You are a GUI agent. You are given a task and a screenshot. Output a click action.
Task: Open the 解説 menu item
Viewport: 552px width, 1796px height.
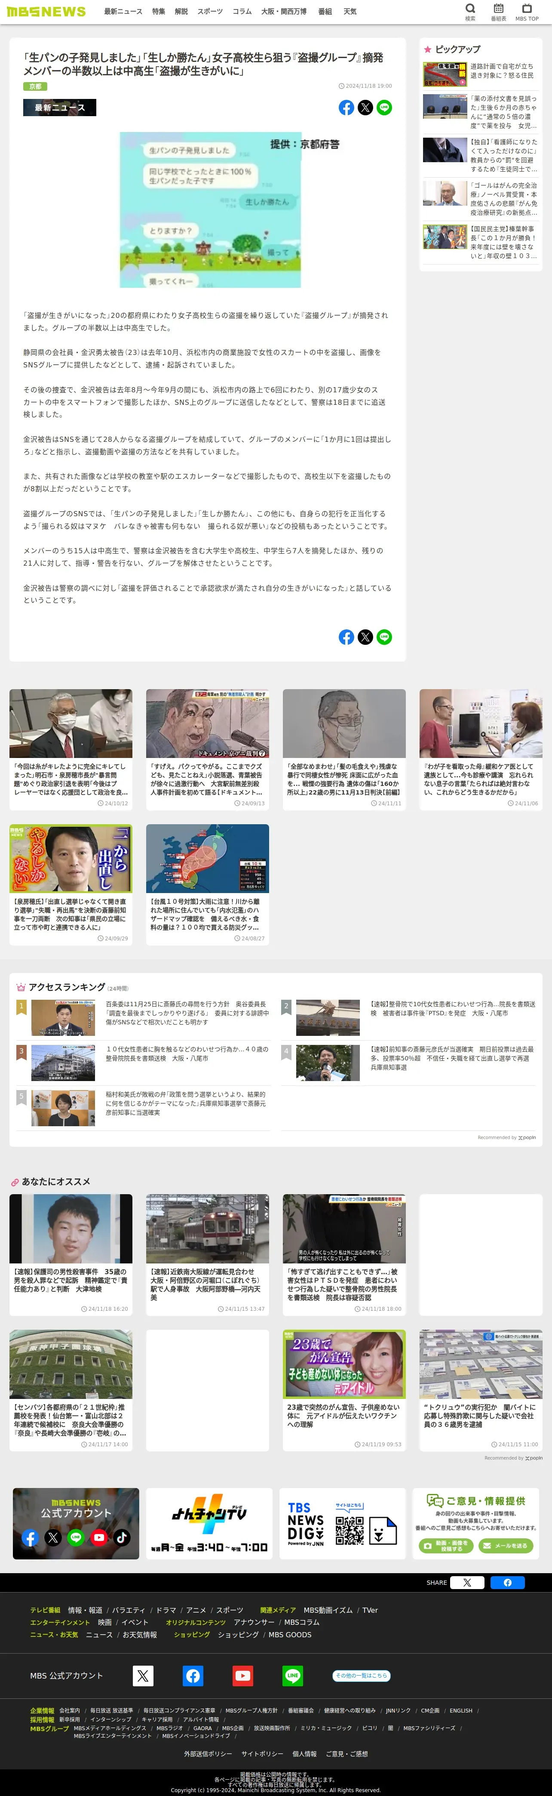click(181, 11)
